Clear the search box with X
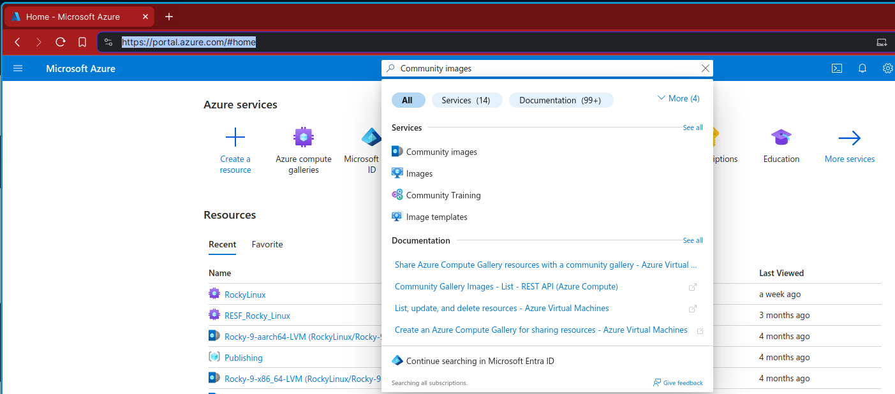The image size is (895, 394). click(x=705, y=68)
